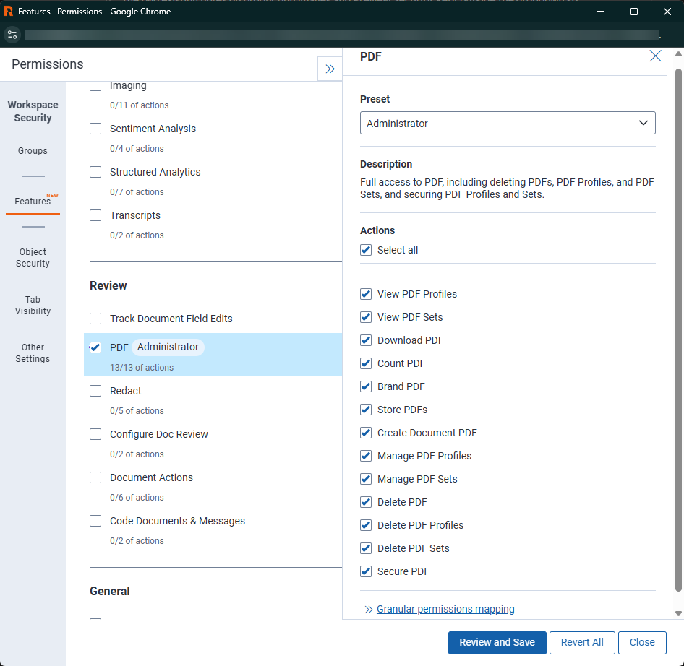Viewport: 684px width, 666px height.
Task: Collapse the permissions panel with the double-chevron icon
Action: pos(330,69)
